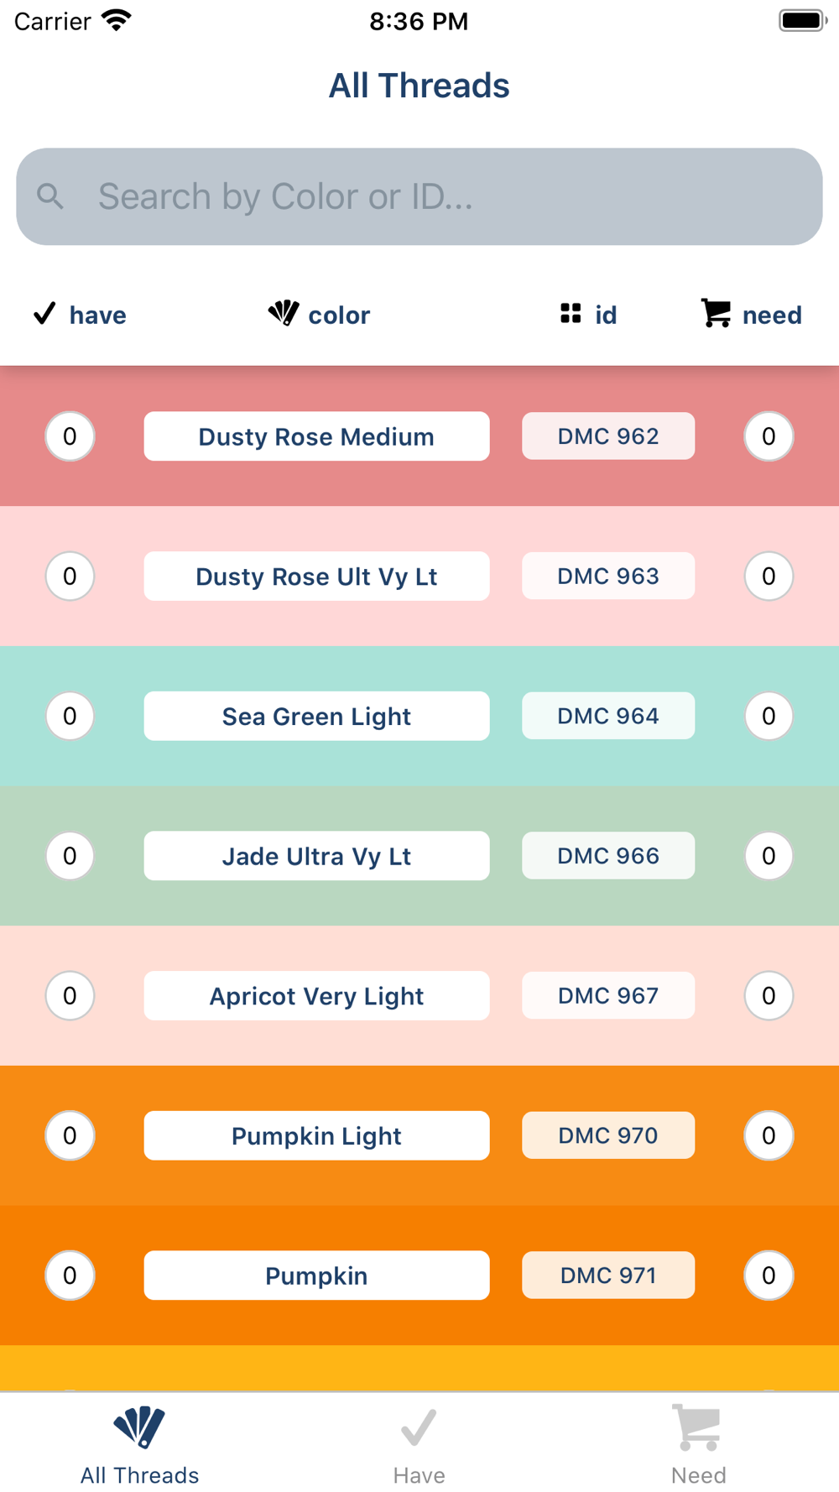
Task: Tap the search magnifier icon
Action: [50, 196]
